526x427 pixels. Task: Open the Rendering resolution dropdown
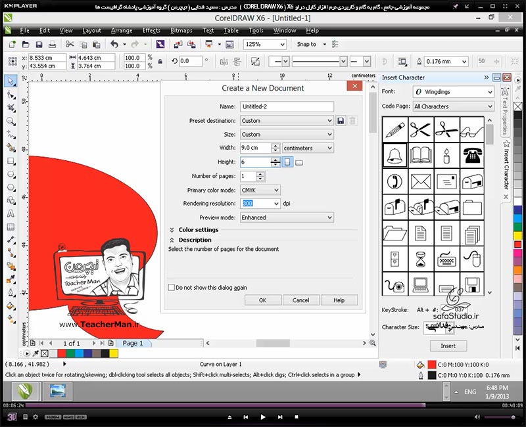click(x=276, y=204)
